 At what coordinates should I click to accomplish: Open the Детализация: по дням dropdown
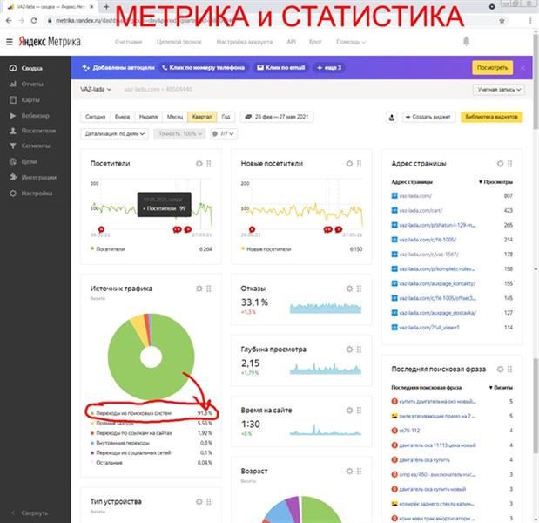114,134
